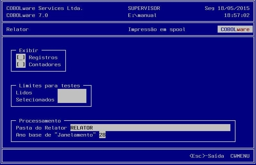Click the Lidos label
The image size is (256, 165).
point(24,92)
